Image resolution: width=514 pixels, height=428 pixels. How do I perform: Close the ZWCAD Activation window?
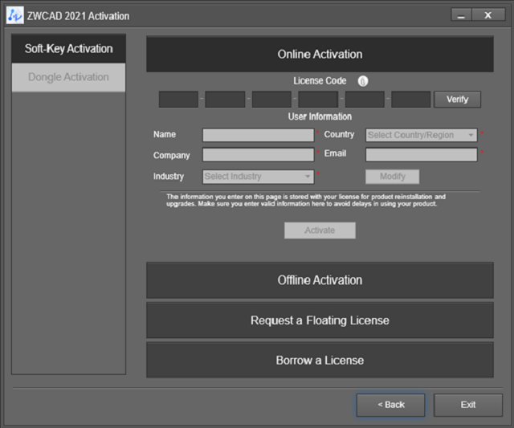point(488,14)
